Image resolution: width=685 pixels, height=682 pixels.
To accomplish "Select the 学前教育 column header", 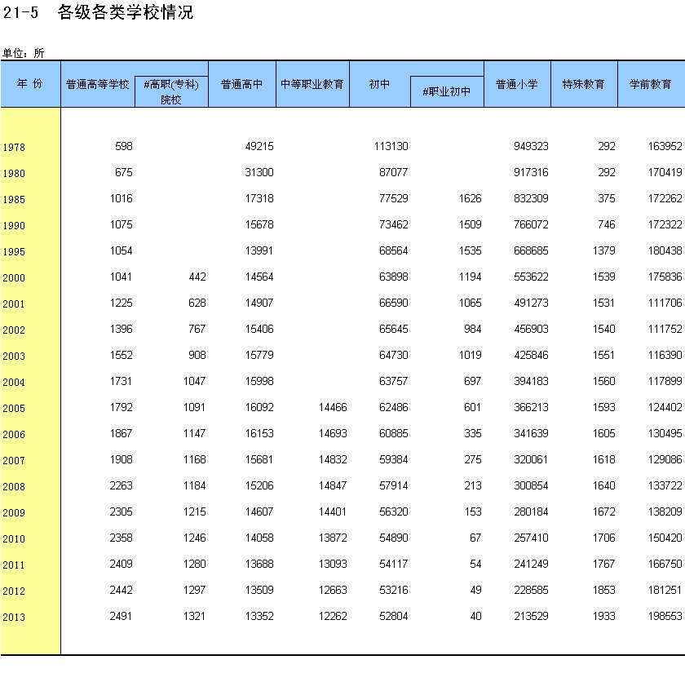I will (651, 84).
